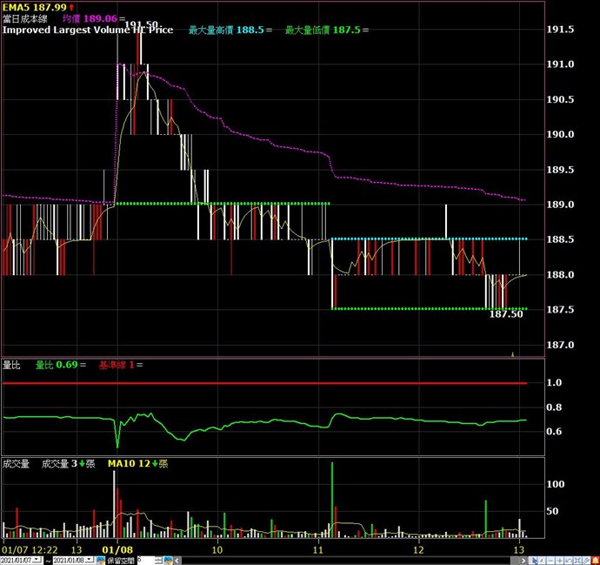This screenshot has height=565, width=600.
Task: Toggle the equals sign after 量比 0.69
Action: click(83, 365)
